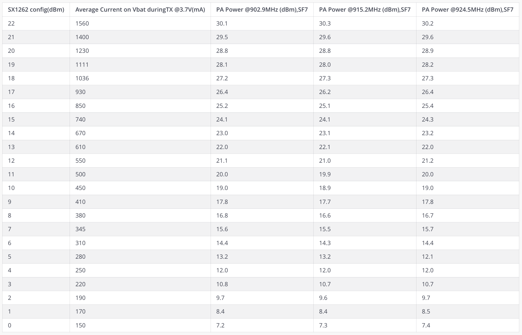Click the 10.8 power value cell

click(222, 284)
